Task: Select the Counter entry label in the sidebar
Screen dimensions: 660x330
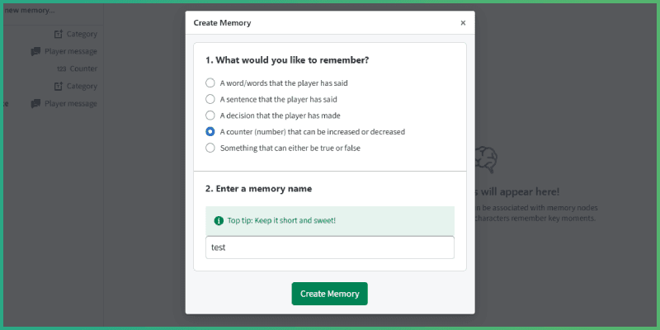Action: [x=83, y=68]
